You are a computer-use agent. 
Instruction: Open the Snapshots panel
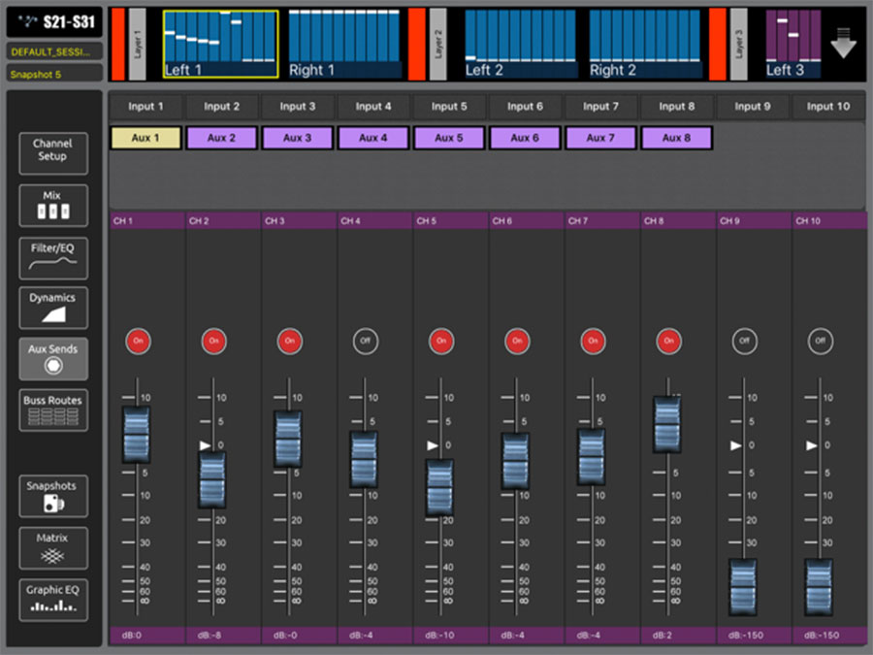[x=53, y=496]
